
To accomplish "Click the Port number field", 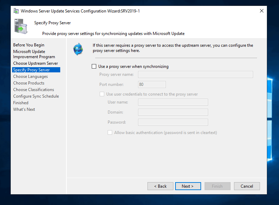I will point(152,84).
